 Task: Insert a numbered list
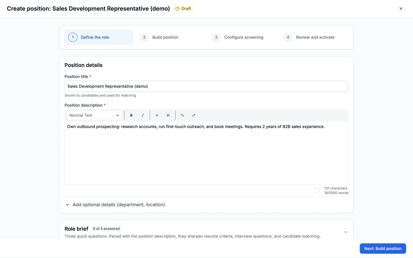168,115
